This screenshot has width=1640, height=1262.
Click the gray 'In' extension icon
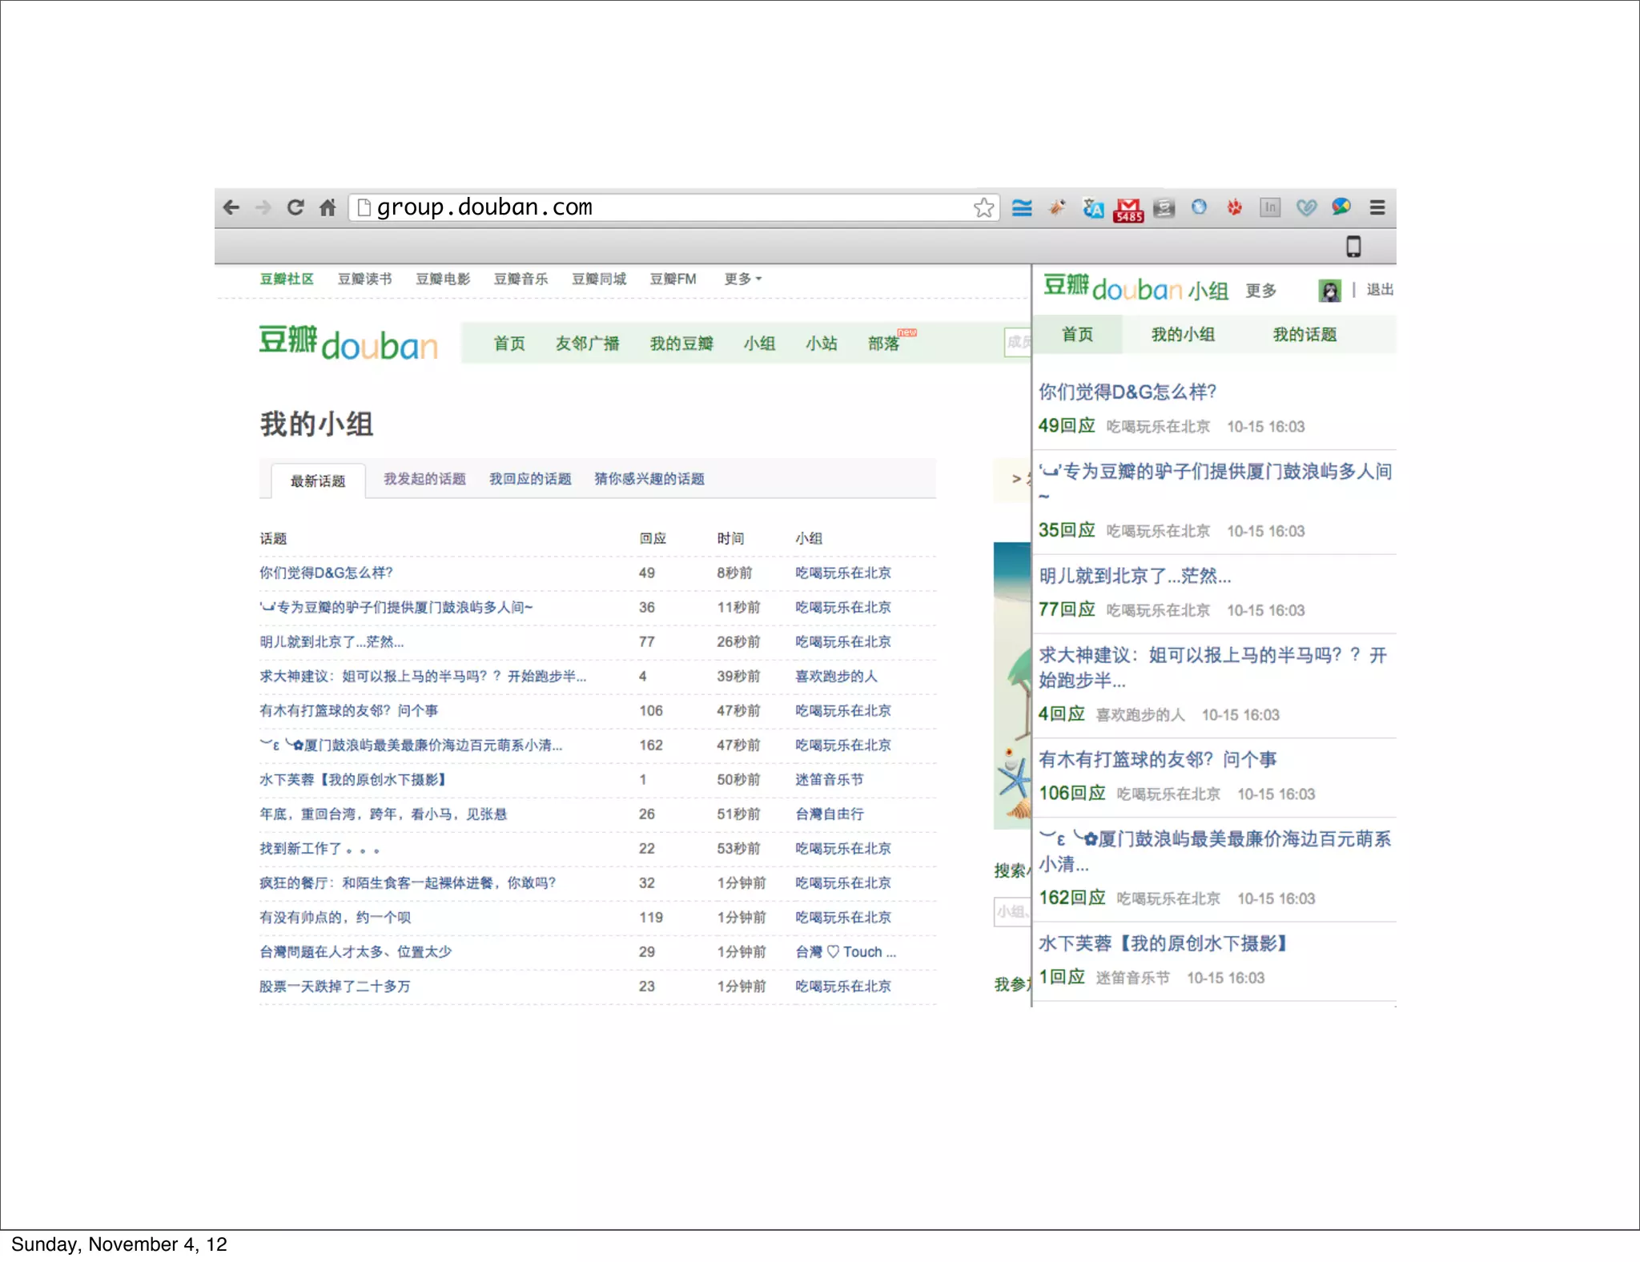point(1270,207)
